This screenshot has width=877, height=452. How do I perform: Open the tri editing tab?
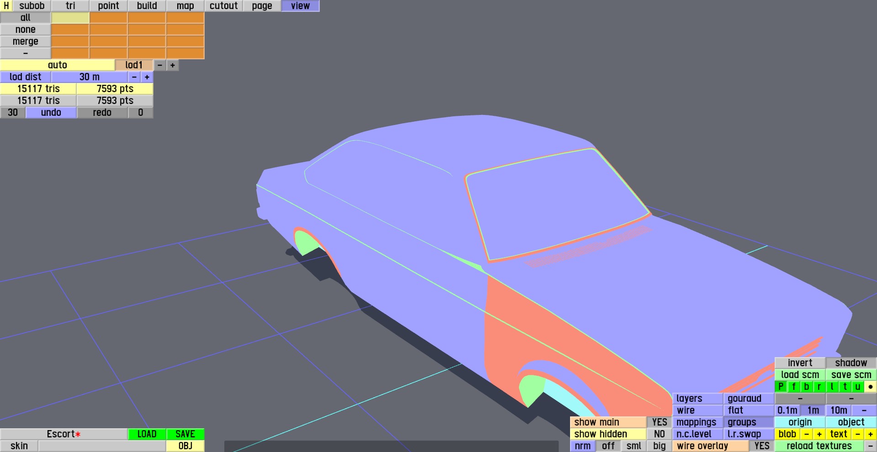click(x=70, y=6)
